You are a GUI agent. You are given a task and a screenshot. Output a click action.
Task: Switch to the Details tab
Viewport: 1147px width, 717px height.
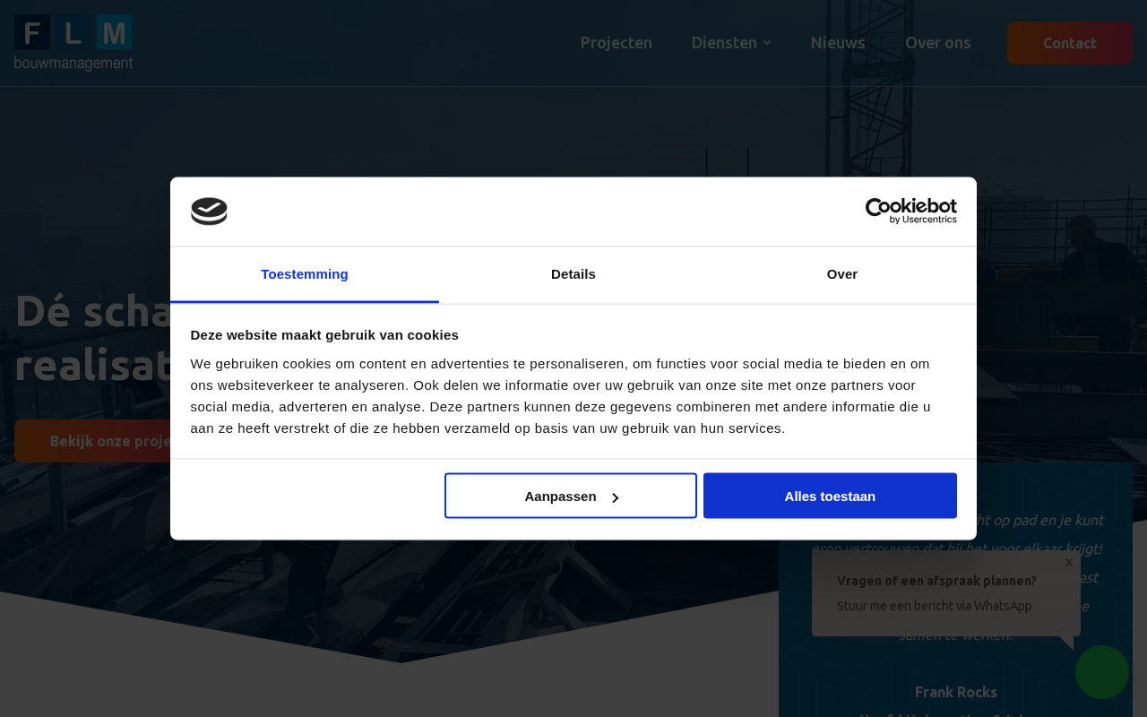tap(573, 274)
